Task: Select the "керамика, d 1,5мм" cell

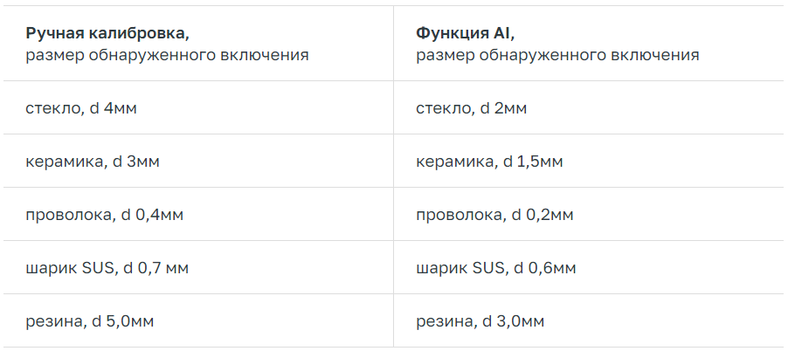Action: pyautogui.click(x=489, y=162)
